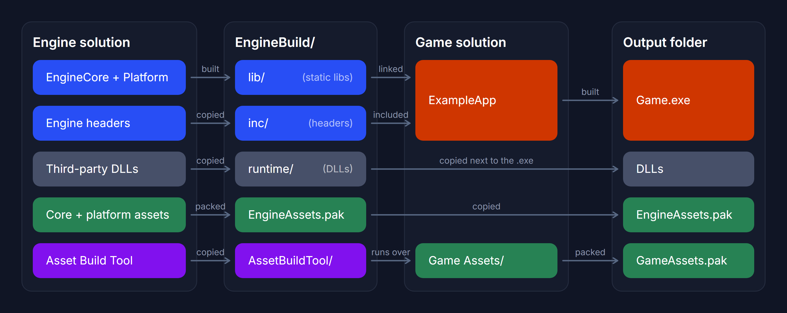Image resolution: width=787 pixels, height=313 pixels.
Task: Select the Core + platform assets box
Action: click(109, 215)
